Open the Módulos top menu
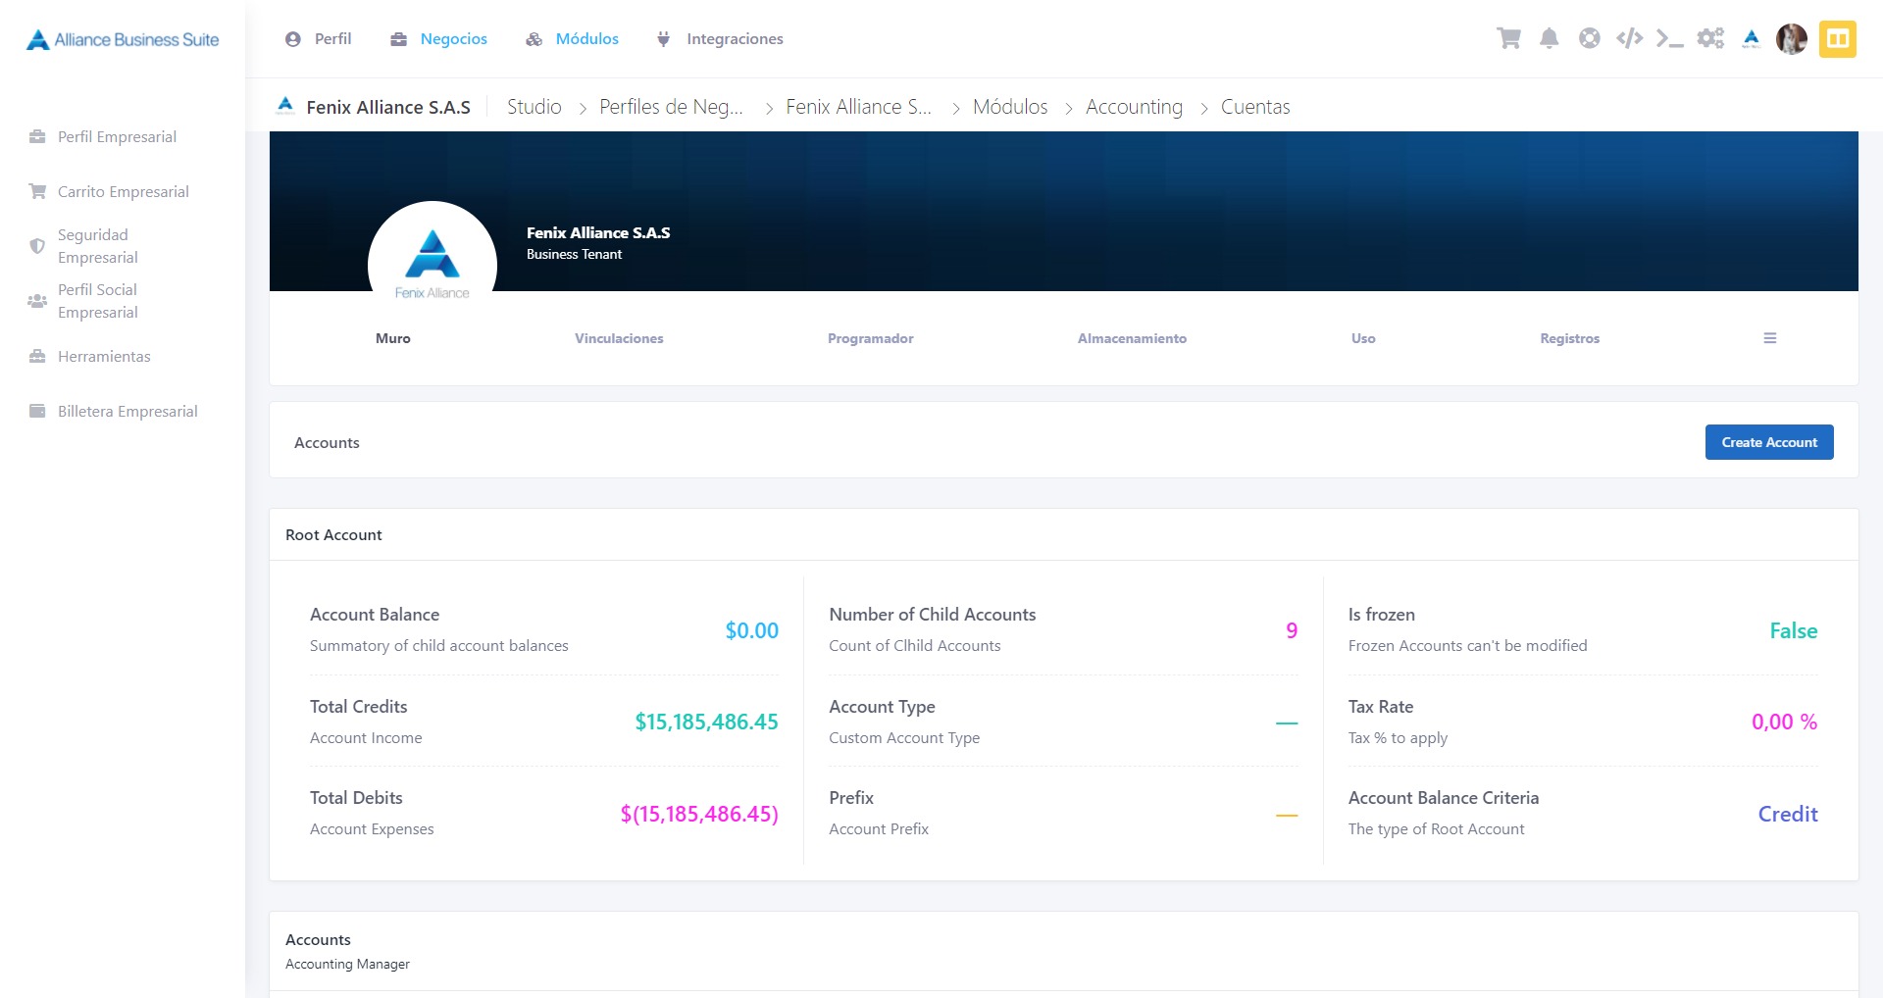 [x=573, y=39]
